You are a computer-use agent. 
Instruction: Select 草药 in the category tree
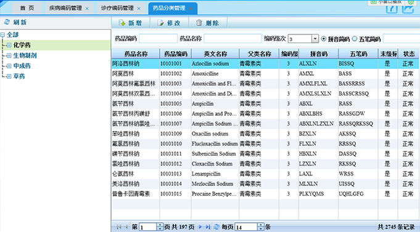click(19, 76)
